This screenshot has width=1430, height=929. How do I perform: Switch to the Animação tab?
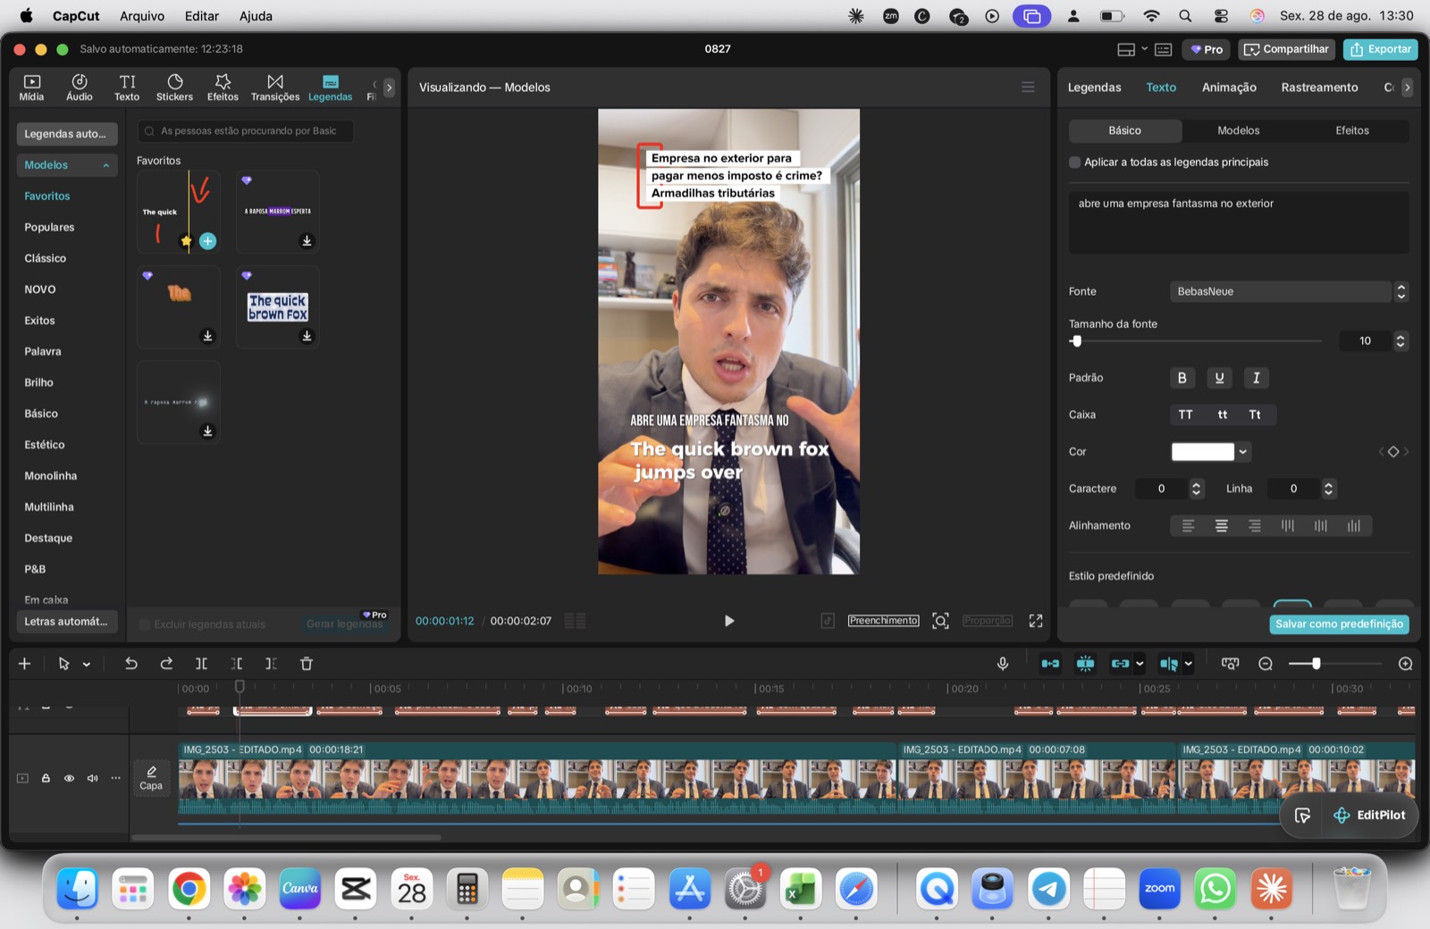[1229, 87]
